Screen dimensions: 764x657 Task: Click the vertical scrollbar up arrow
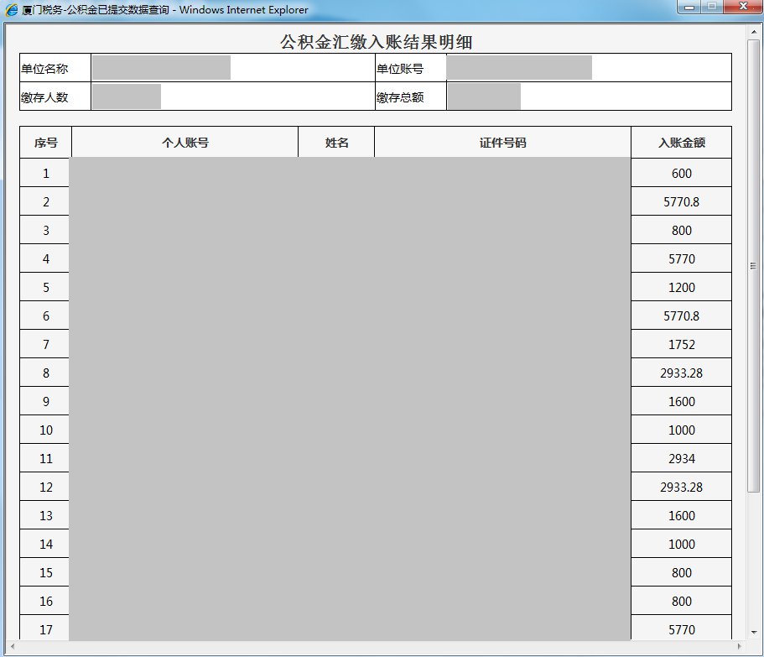coord(754,30)
